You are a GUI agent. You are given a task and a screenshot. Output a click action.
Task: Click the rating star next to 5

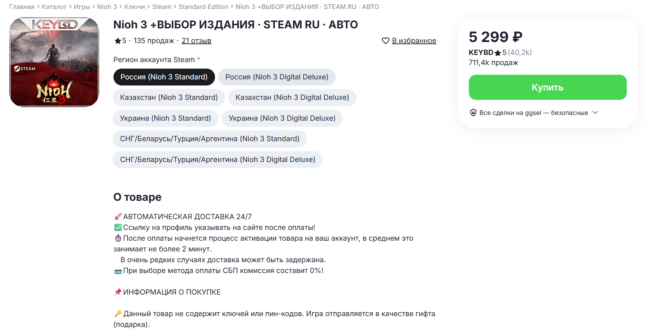(117, 41)
